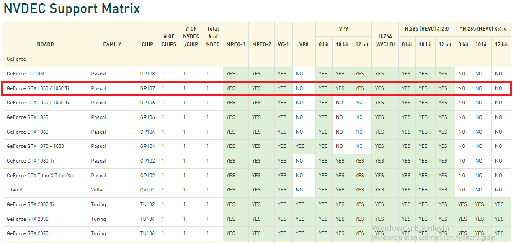Click the 12 bit subheader under H.265 4:4:4
The height and width of the screenshot is (243, 513).
coord(501,44)
